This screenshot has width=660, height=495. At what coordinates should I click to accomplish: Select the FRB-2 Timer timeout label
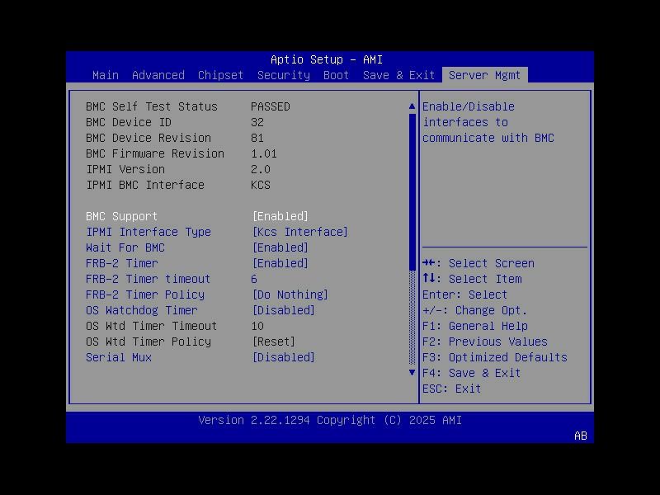point(148,279)
